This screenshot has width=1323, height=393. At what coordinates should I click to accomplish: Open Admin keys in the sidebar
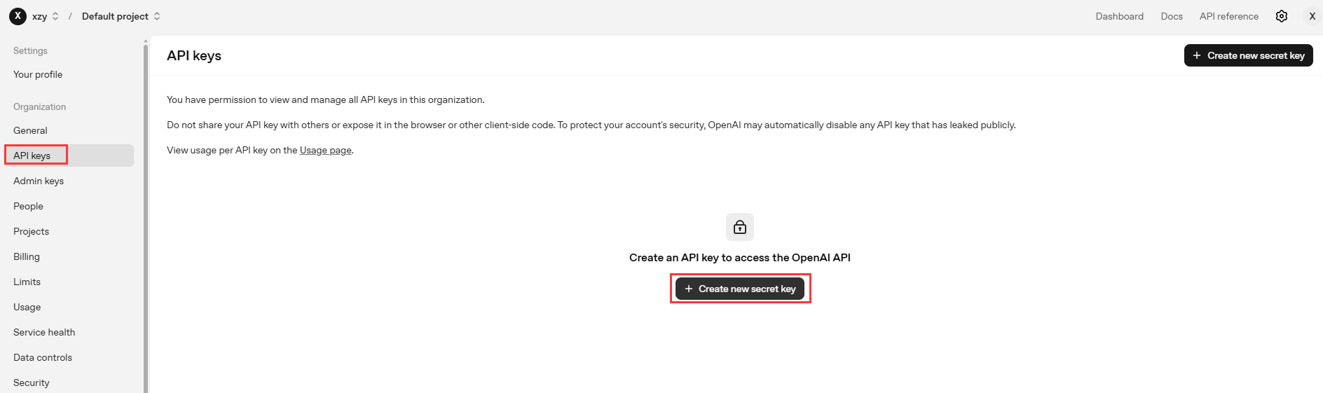coord(39,181)
